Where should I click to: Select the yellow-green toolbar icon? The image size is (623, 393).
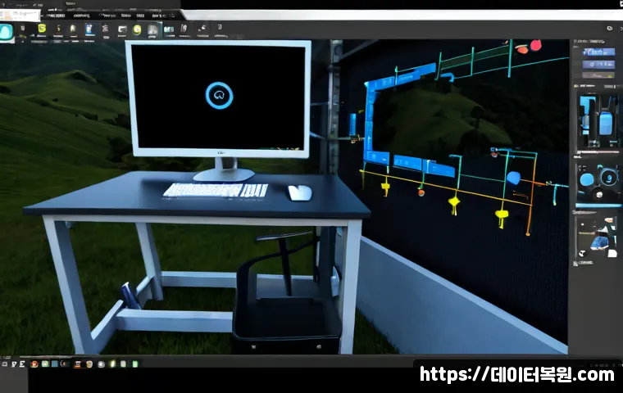pyautogui.click(x=42, y=29)
